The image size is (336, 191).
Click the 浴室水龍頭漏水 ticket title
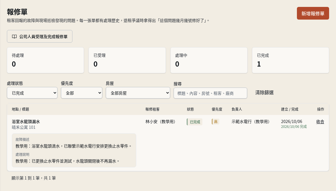(26, 122)
